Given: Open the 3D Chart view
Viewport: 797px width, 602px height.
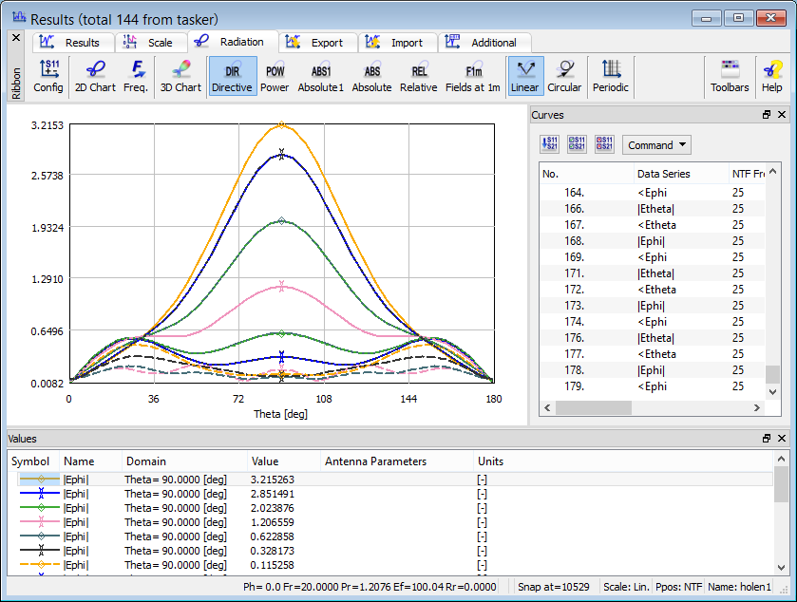Looking at the screenshot, I should (180, 76).
